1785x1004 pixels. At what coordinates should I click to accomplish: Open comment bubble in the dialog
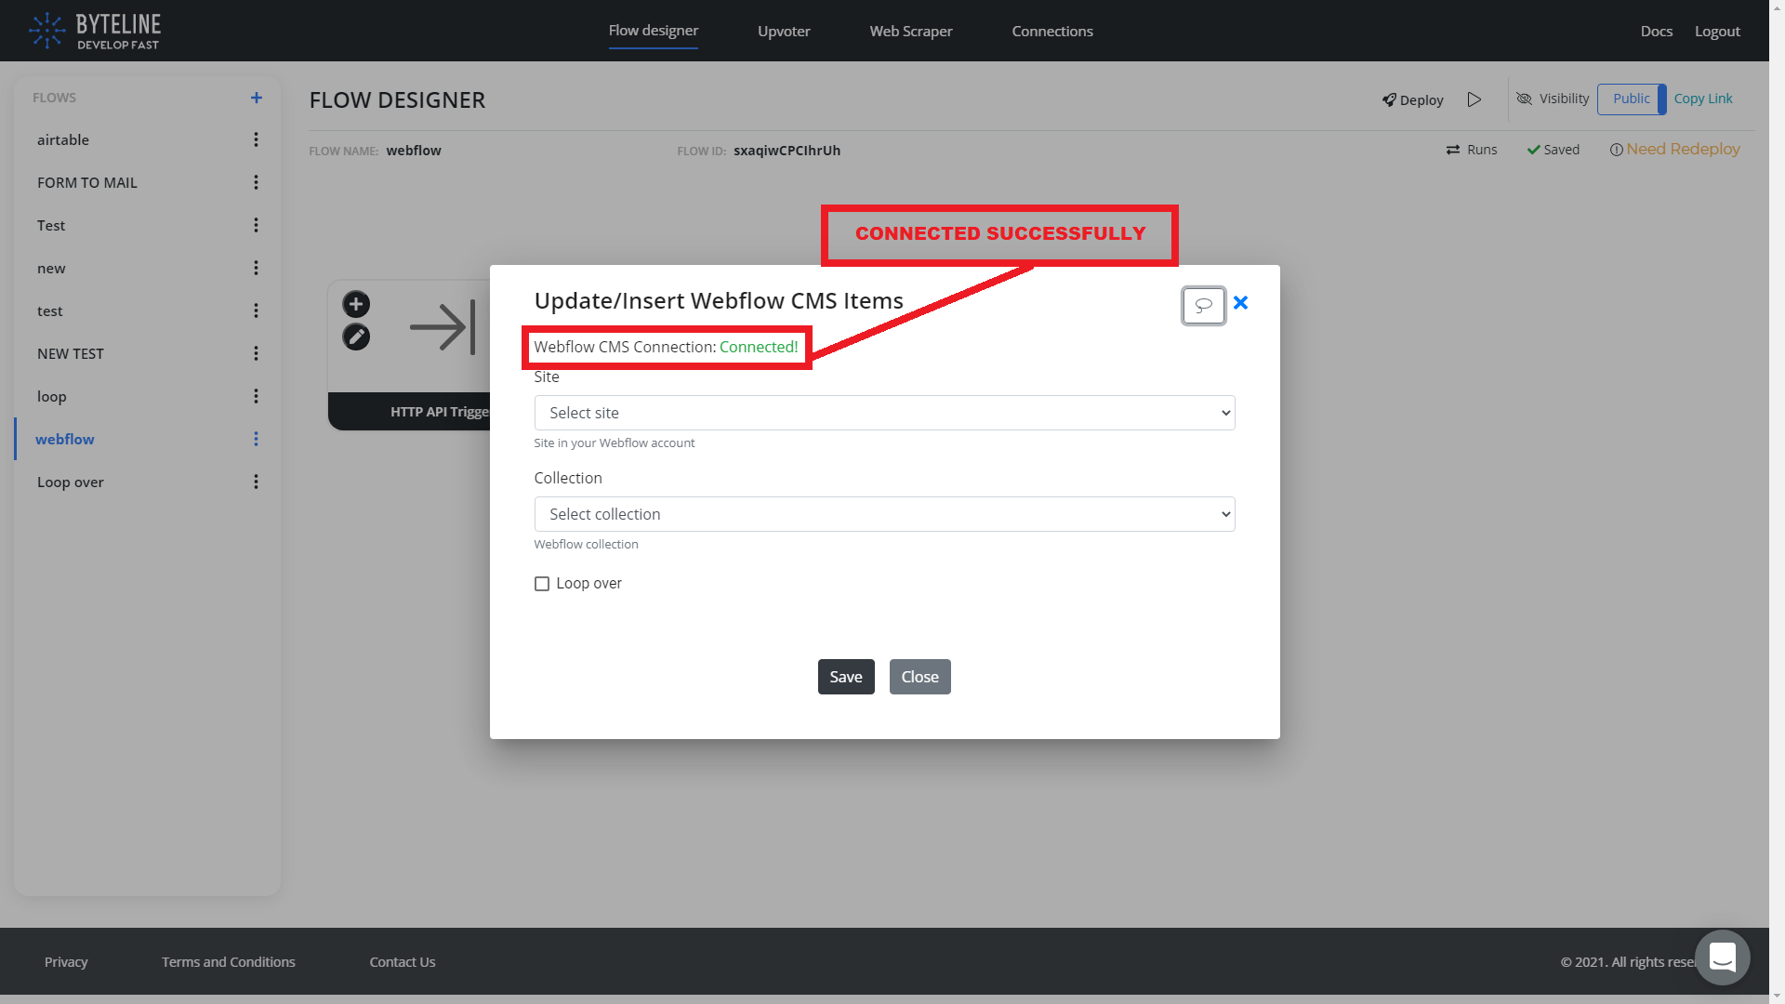[1203, 305]
